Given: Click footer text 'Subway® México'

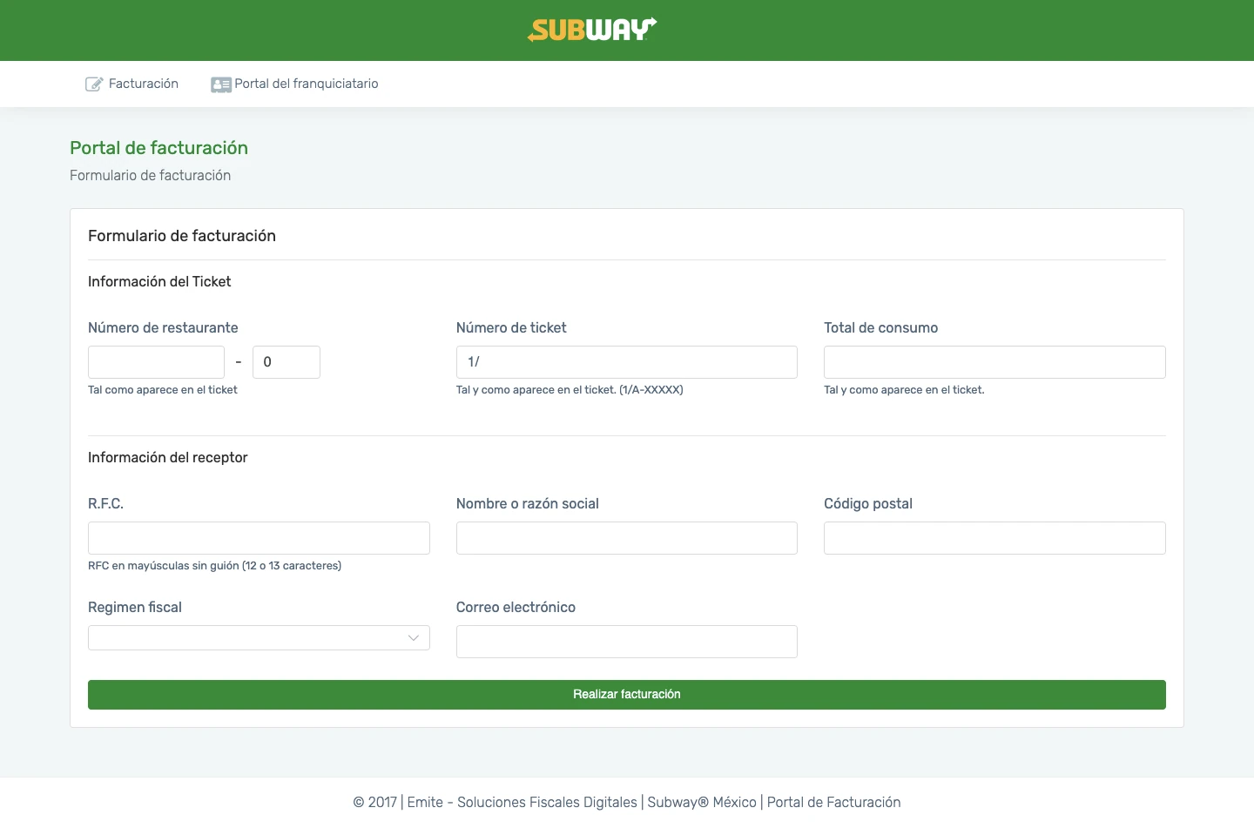Looking at the screenshot, I should 702,803.
